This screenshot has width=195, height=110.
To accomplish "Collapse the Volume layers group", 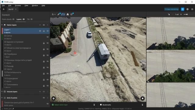I will pyautogui.click(x=2, y=92).
